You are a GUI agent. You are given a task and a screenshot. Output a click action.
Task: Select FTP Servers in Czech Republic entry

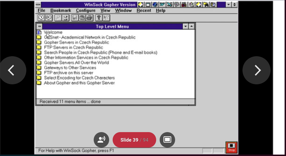pos(73,47)
